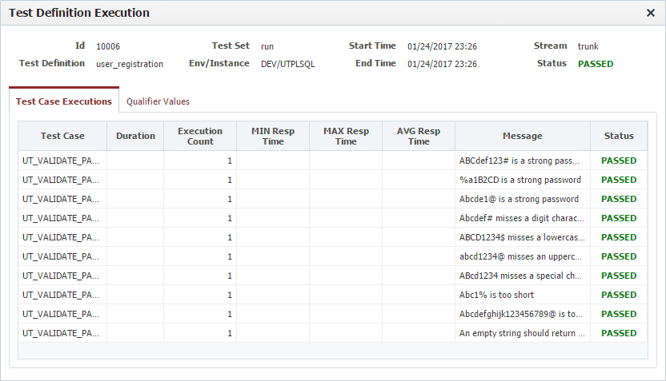Click PASSED status of abcd1234@ row

619,256
